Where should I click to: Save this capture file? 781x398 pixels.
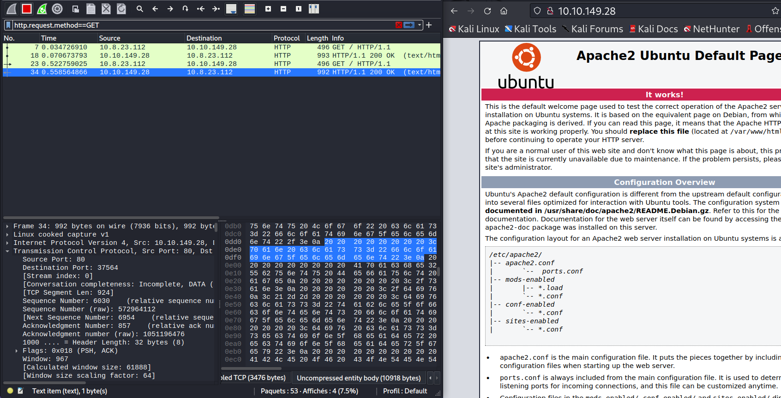pos(91,9)
